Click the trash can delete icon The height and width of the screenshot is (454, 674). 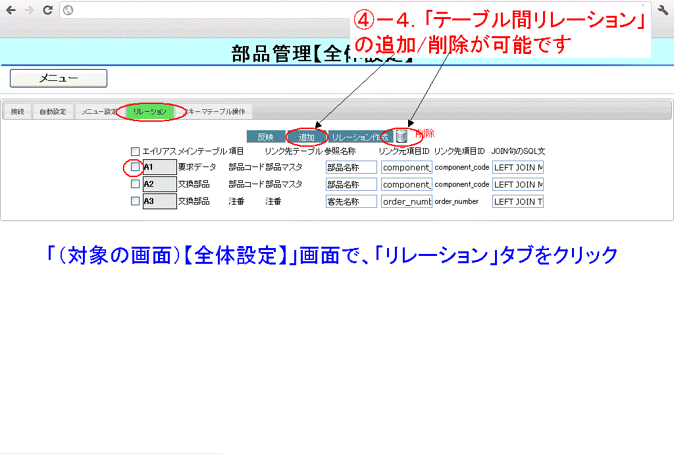pyautogui.click(x=402, y=137)
